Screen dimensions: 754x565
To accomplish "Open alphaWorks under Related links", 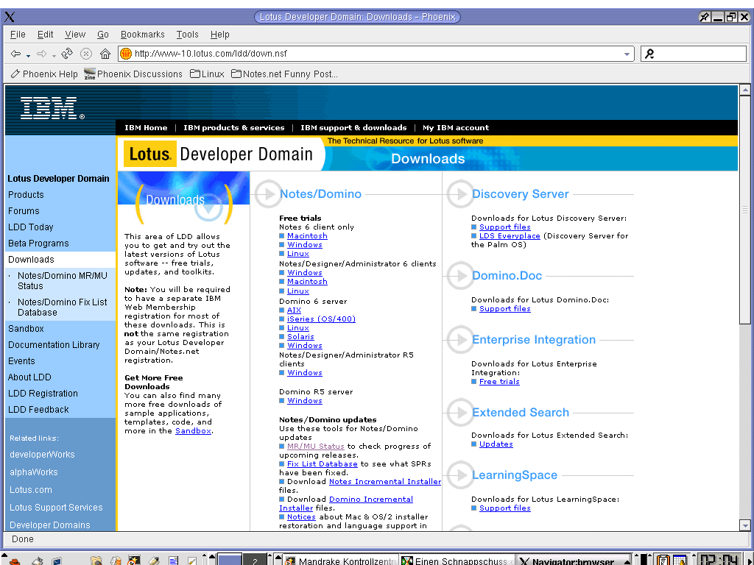I will point(34,472).
